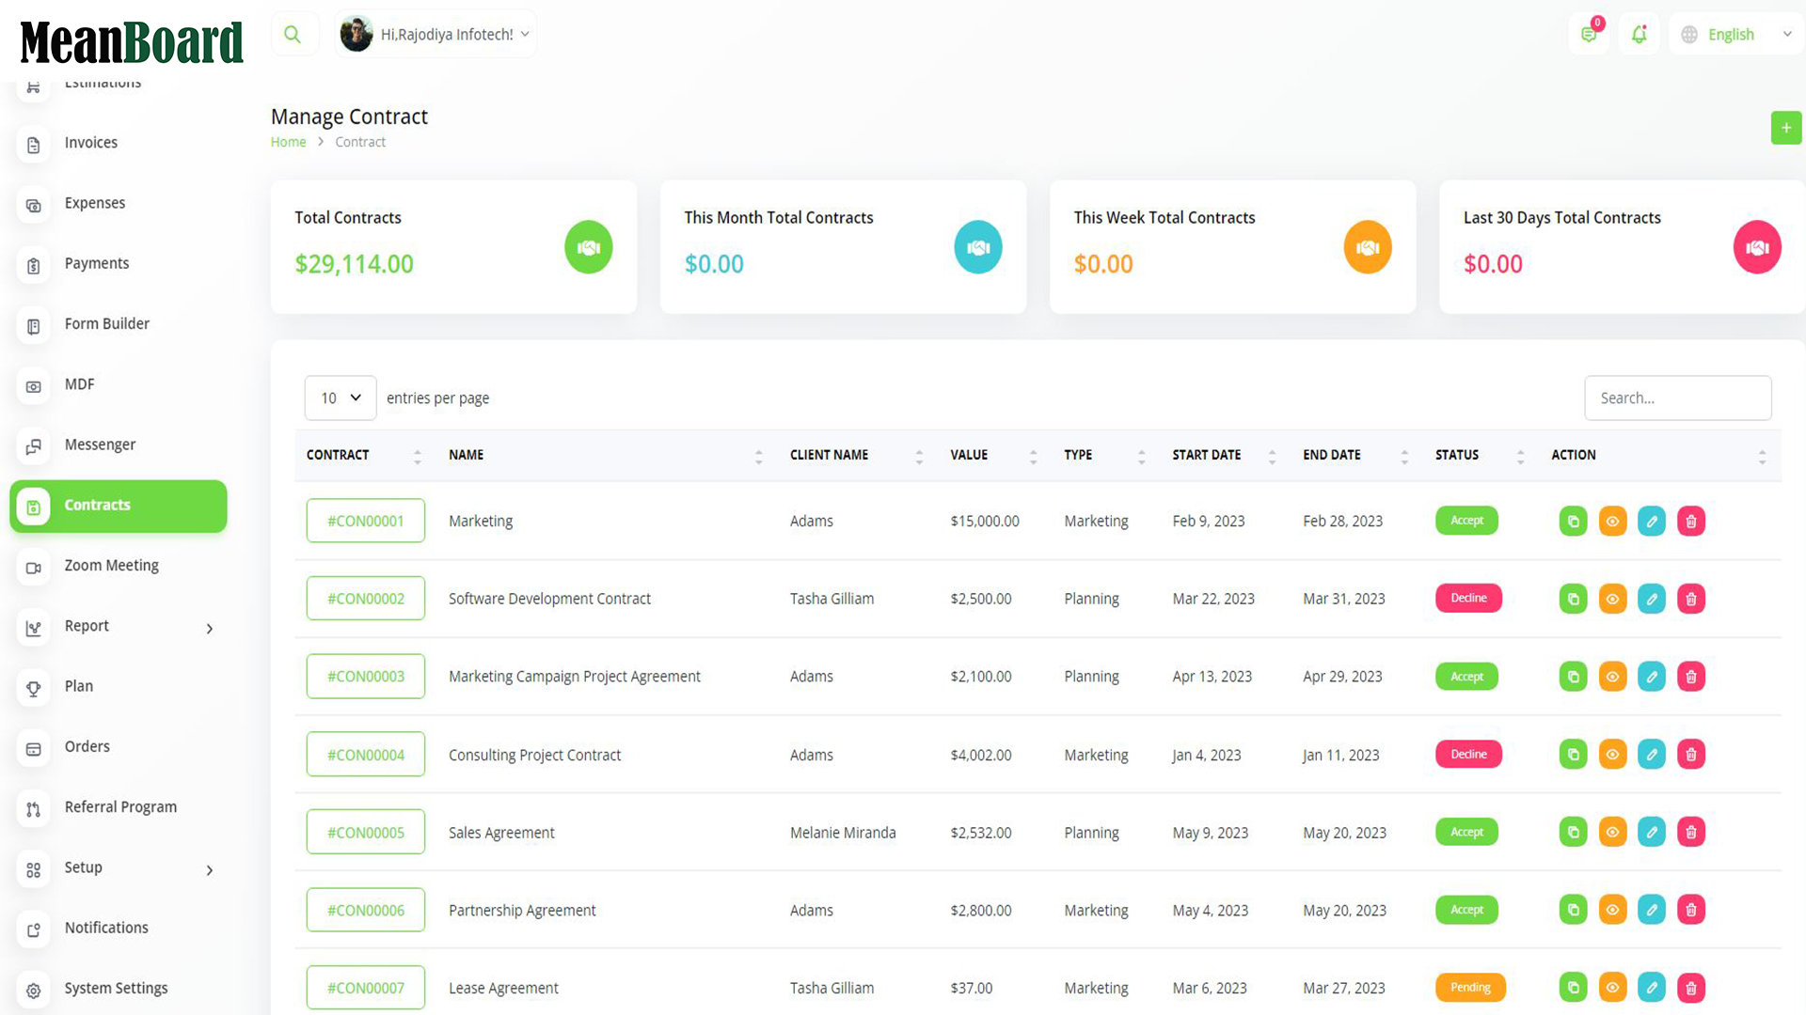This screenshot has height=1015, width=1806.
Task: Open the messages chat icon with badge
Action: [x=1589, y=35]
